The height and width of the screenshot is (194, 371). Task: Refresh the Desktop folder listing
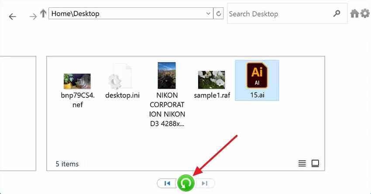click(x=219, y=13)
